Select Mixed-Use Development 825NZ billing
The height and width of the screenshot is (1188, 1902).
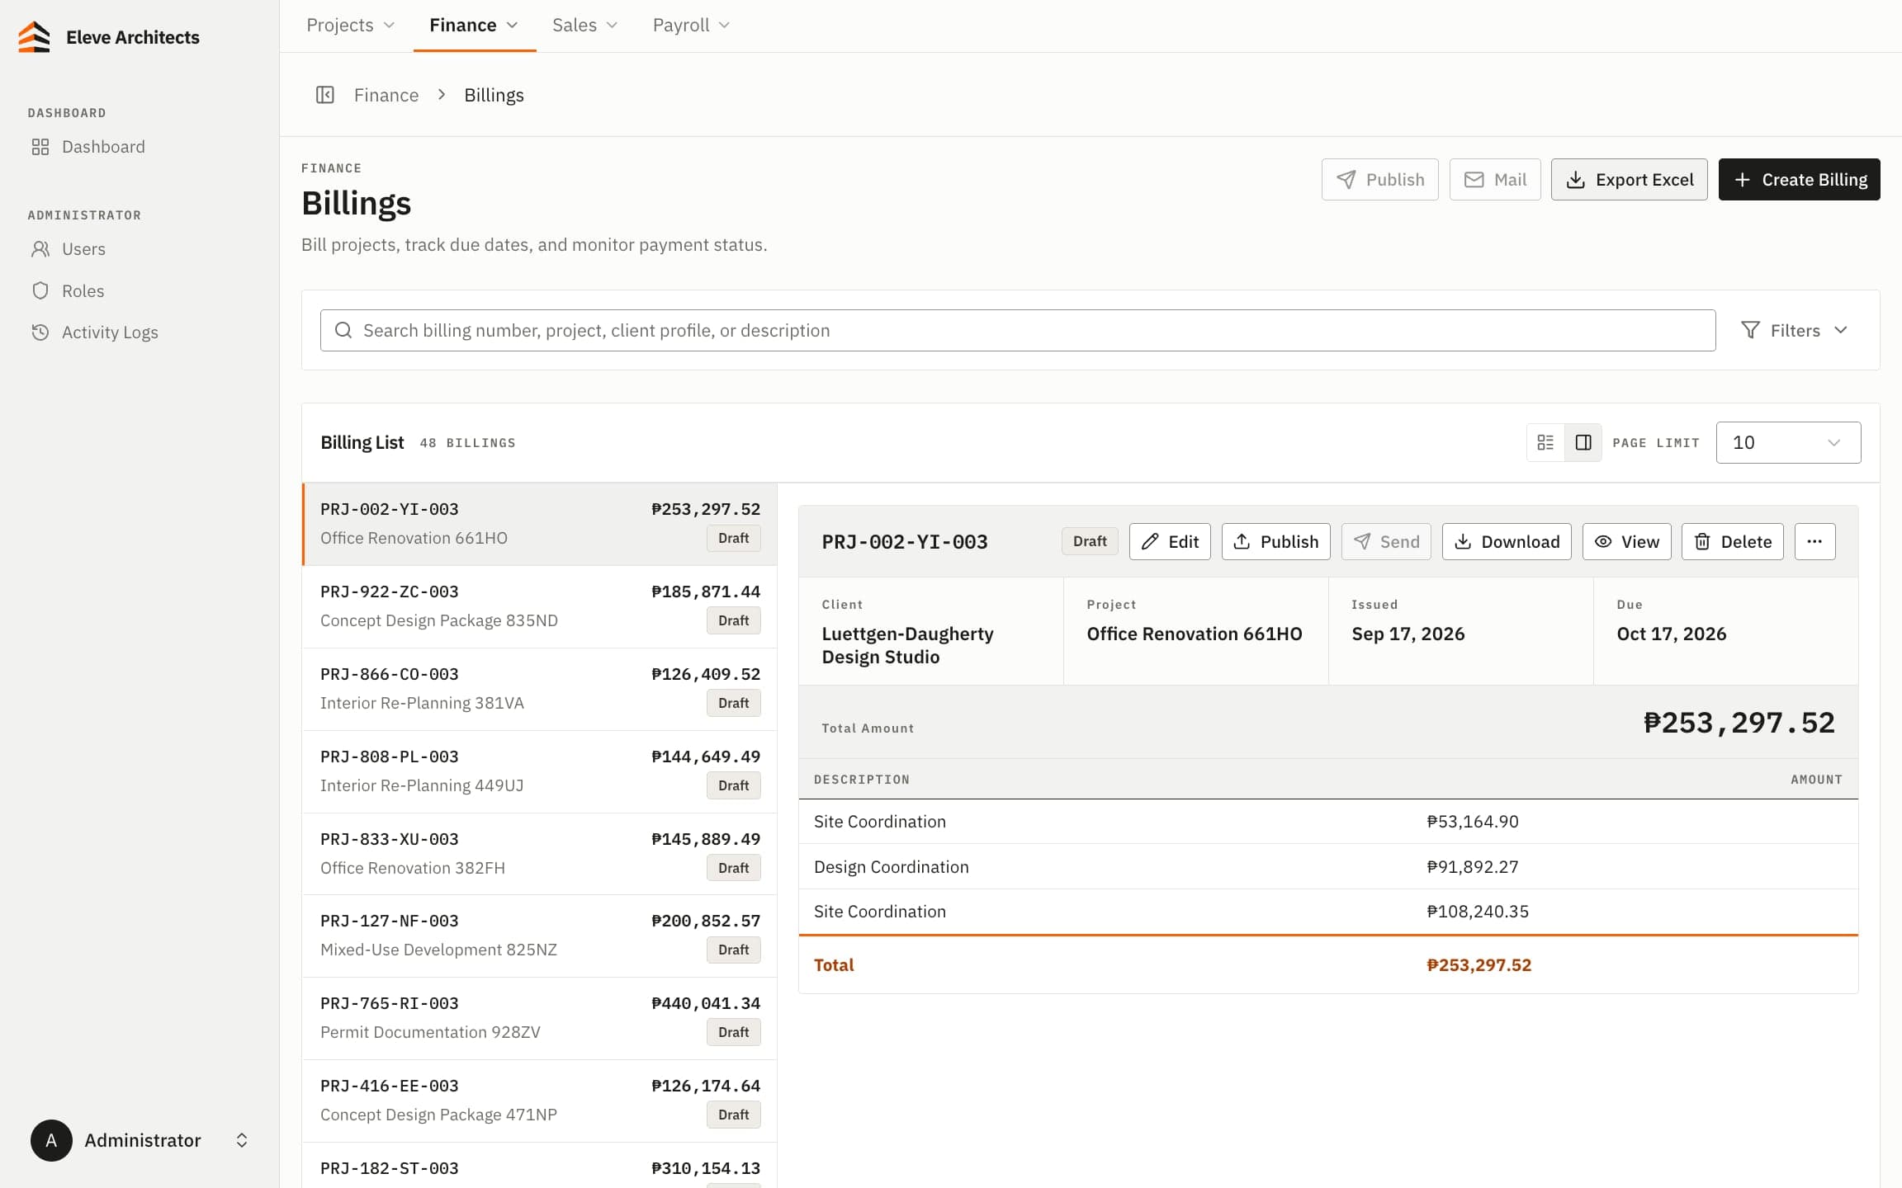pyautogui.click(x=540, y=936)
